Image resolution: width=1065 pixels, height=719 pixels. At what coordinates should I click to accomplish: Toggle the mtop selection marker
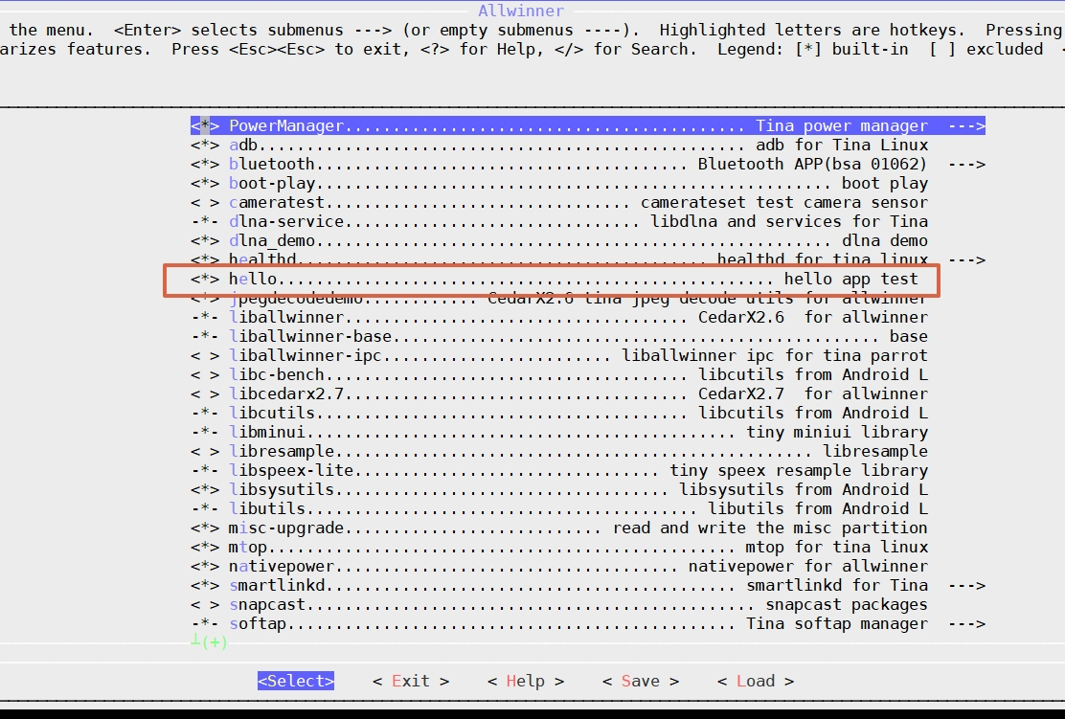204,548
